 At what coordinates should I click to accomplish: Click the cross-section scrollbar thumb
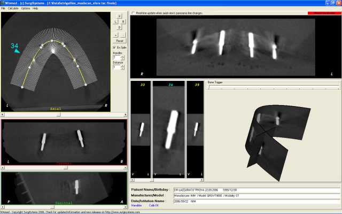(152, 180)
